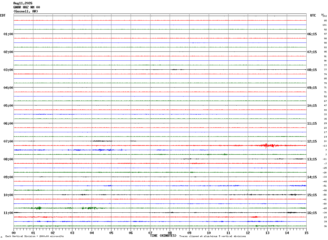Click the -65 DC offset value

pos(325,208)
